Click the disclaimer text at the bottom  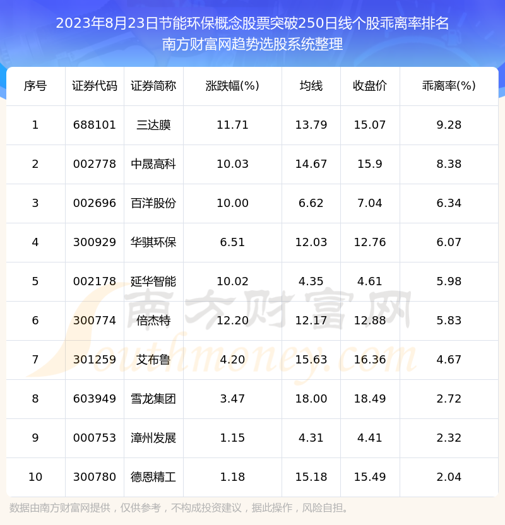[179, 508]
